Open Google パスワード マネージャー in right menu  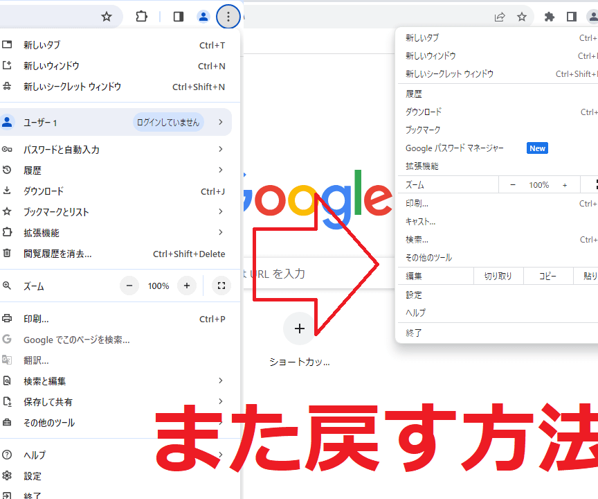(455, 148)
